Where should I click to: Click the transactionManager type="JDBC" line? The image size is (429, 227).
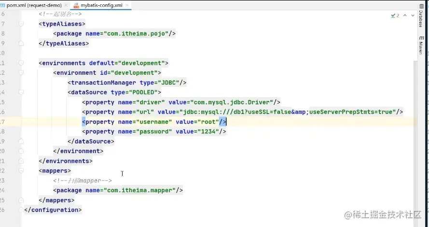[x=127, y=83]
